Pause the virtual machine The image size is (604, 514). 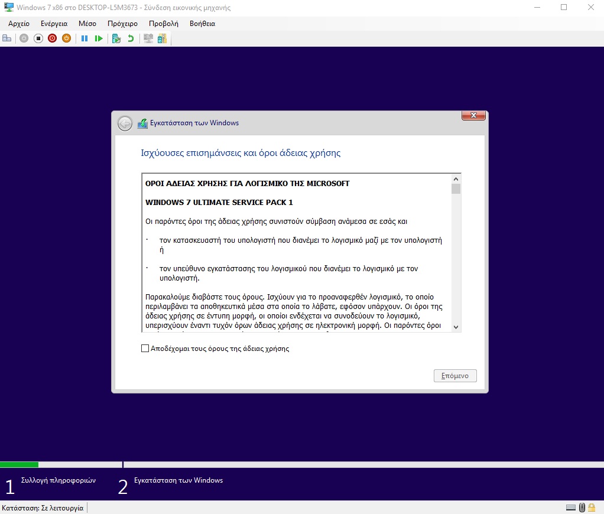click(85, 38)
